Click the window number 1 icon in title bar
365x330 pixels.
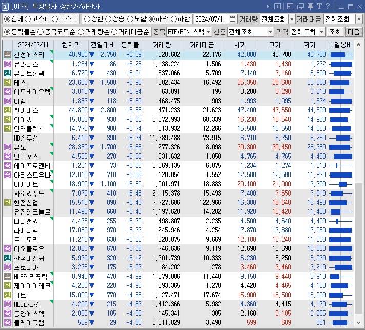coord(5,7)
